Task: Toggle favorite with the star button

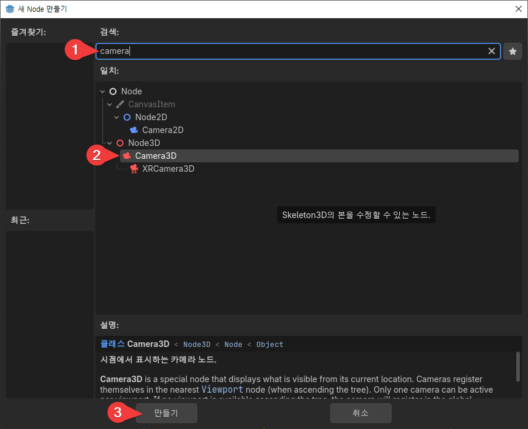Action: [x=513, y=52]
